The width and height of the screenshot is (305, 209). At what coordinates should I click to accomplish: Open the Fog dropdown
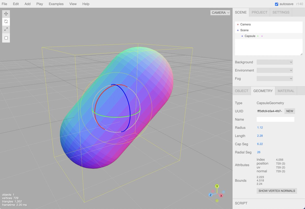coord(275,79)
